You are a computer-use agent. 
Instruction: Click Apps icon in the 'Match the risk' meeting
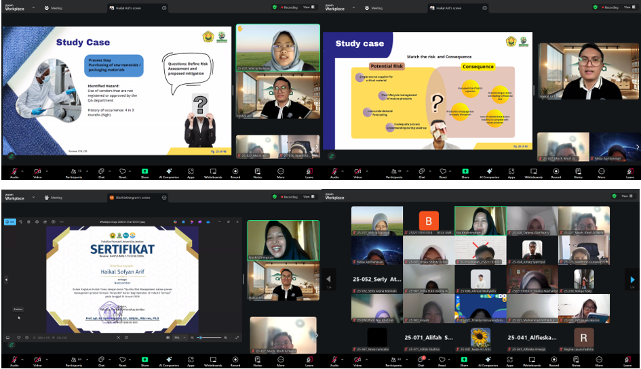click(x=511, y=171)
